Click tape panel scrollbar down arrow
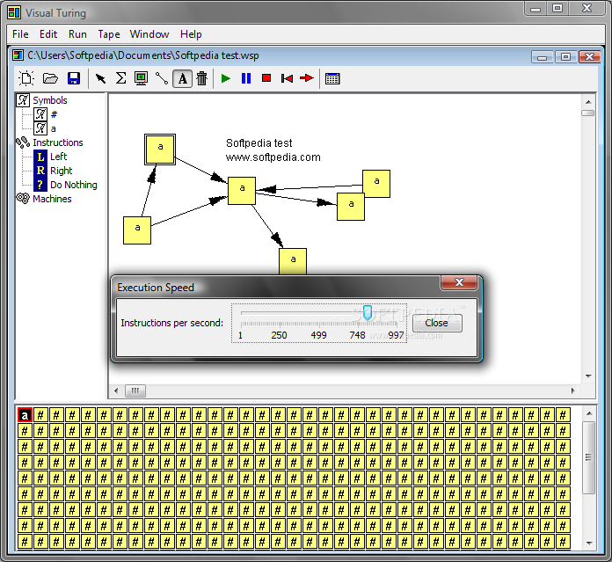Image resolution: width=612 pixels, height=562 pixels. [589, 543]
